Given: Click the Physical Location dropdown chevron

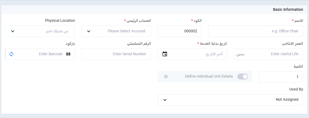Looking at the screenshot, I should click(12, 31).
